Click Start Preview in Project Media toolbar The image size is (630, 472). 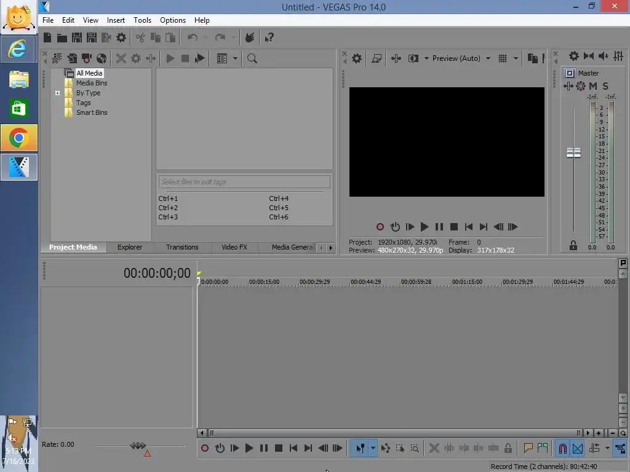coord(170,58)
